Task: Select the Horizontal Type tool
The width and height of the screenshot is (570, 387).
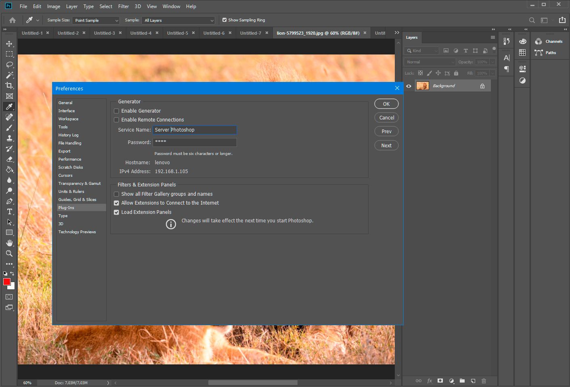Action: coord(9,211)
